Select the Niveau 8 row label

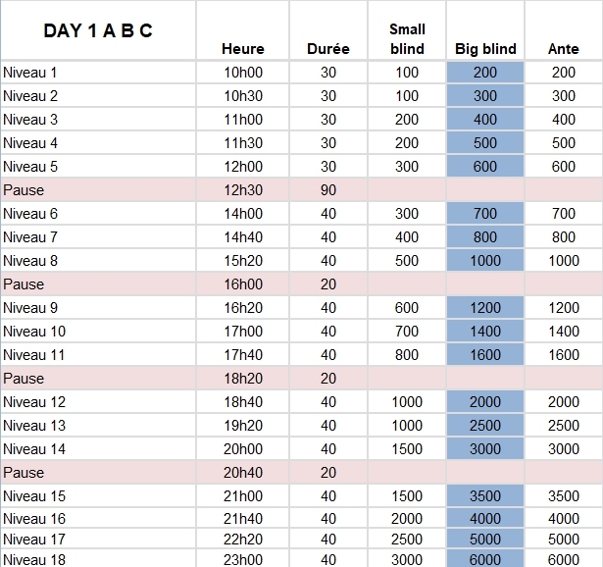[x=31, y=261]
